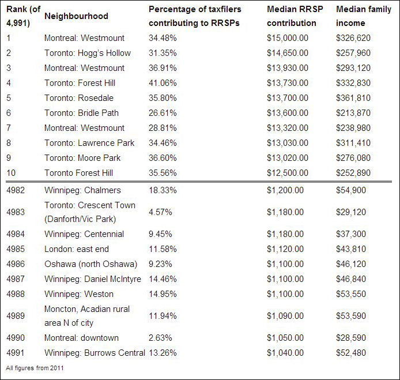Screen dimensions: 400x380
Task: Click the All figures from 2011 footnote
Action: 35,368
